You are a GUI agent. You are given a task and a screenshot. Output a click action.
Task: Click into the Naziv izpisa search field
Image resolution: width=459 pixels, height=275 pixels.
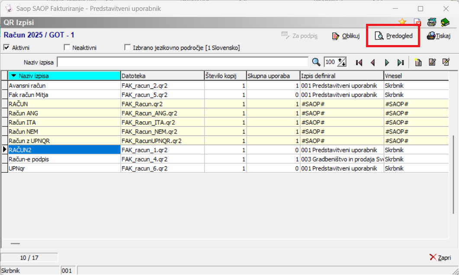tap(183, 62)
